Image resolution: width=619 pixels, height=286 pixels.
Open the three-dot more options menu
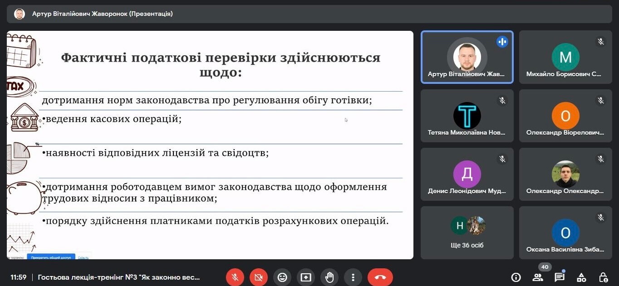pos(353,277)
